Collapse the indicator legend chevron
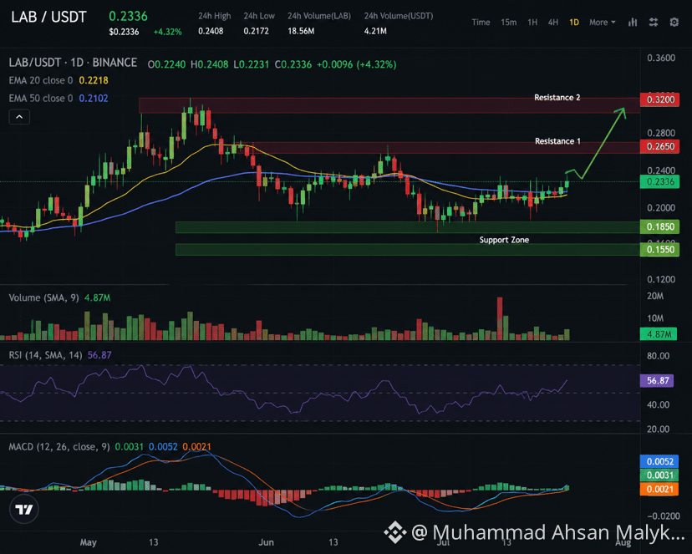 point(19,117)
